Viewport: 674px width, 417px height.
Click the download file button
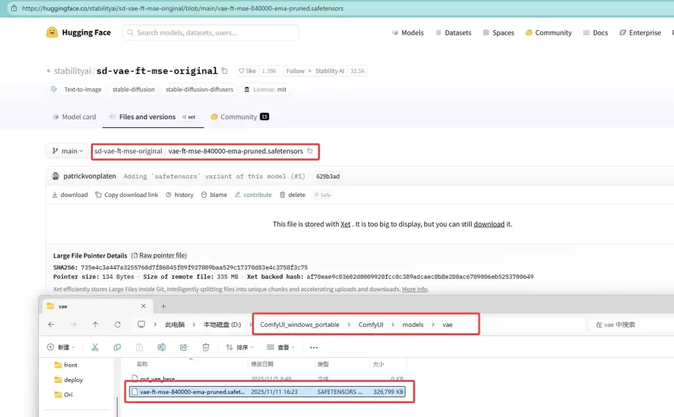tap(70, 195)
